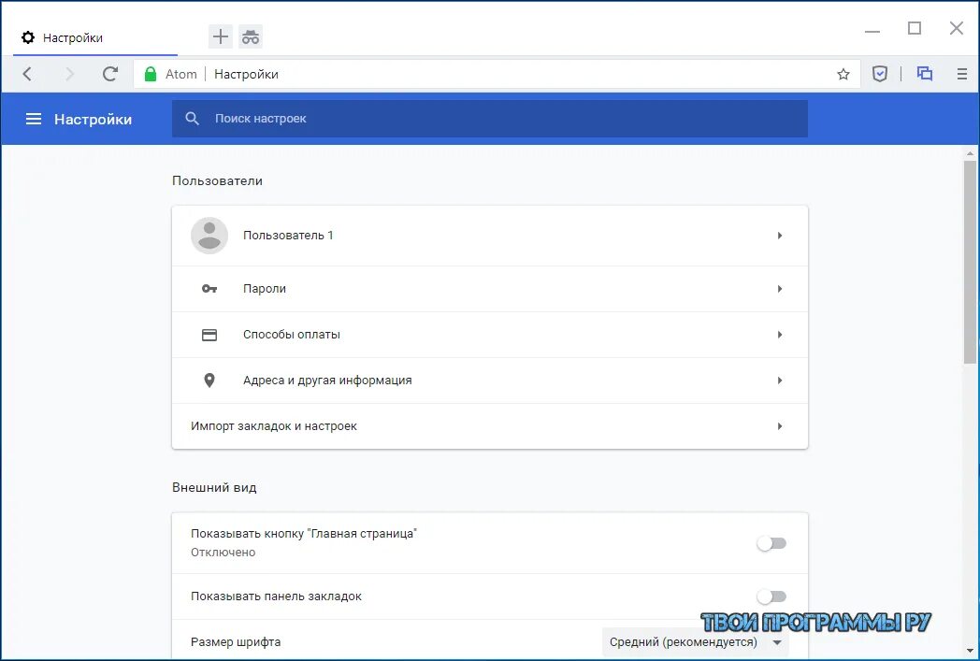Bookmark page with the star icon
The width and height of the screenshot is (980, 661).
[x=843, y=75]
